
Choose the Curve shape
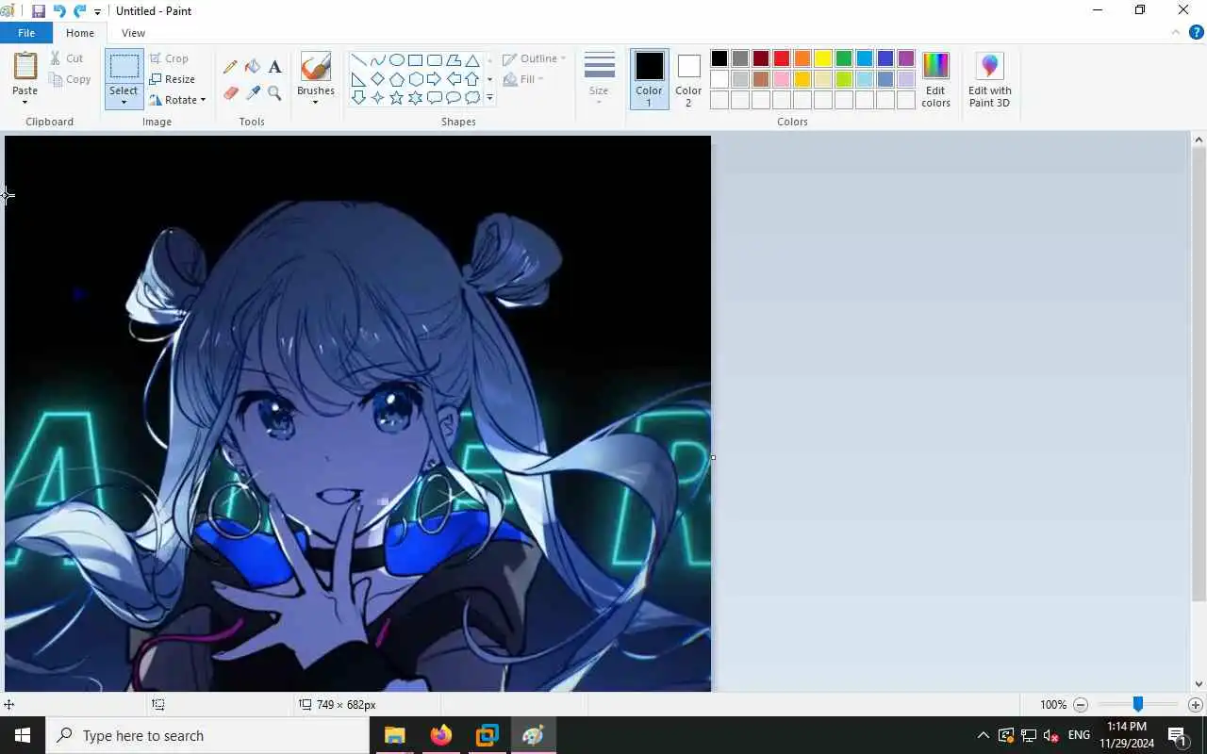377,60
